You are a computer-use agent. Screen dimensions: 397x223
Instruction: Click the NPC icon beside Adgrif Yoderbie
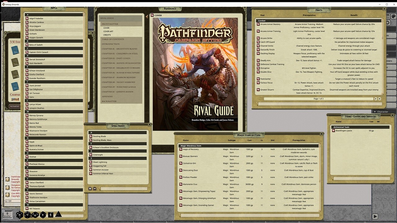coord(27,18)
